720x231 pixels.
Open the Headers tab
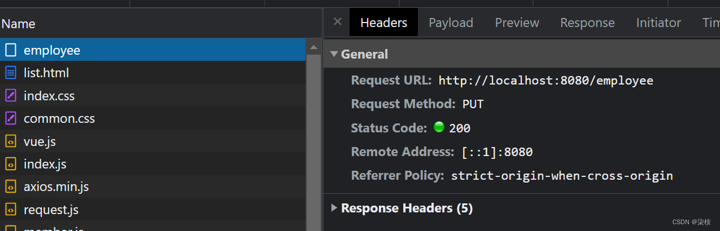point(384,23)
